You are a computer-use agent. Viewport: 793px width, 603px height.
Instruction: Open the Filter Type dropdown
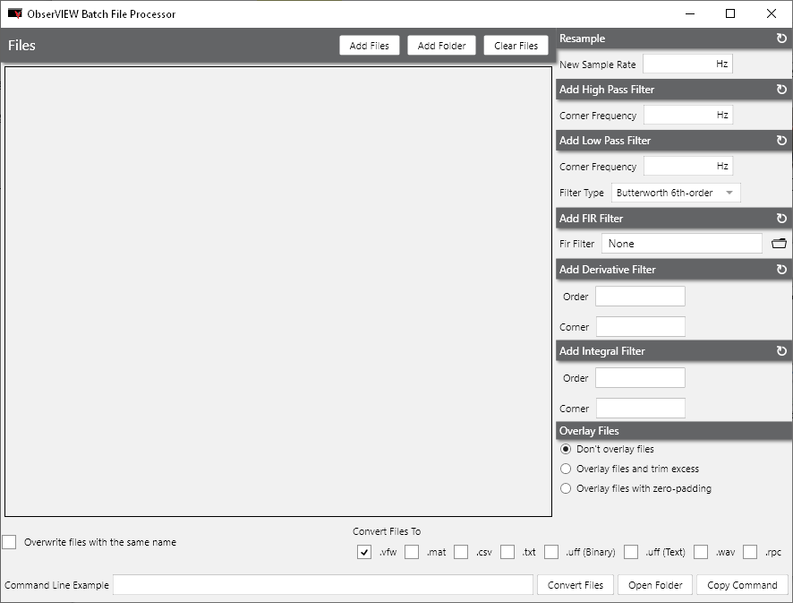coord(676,193)
